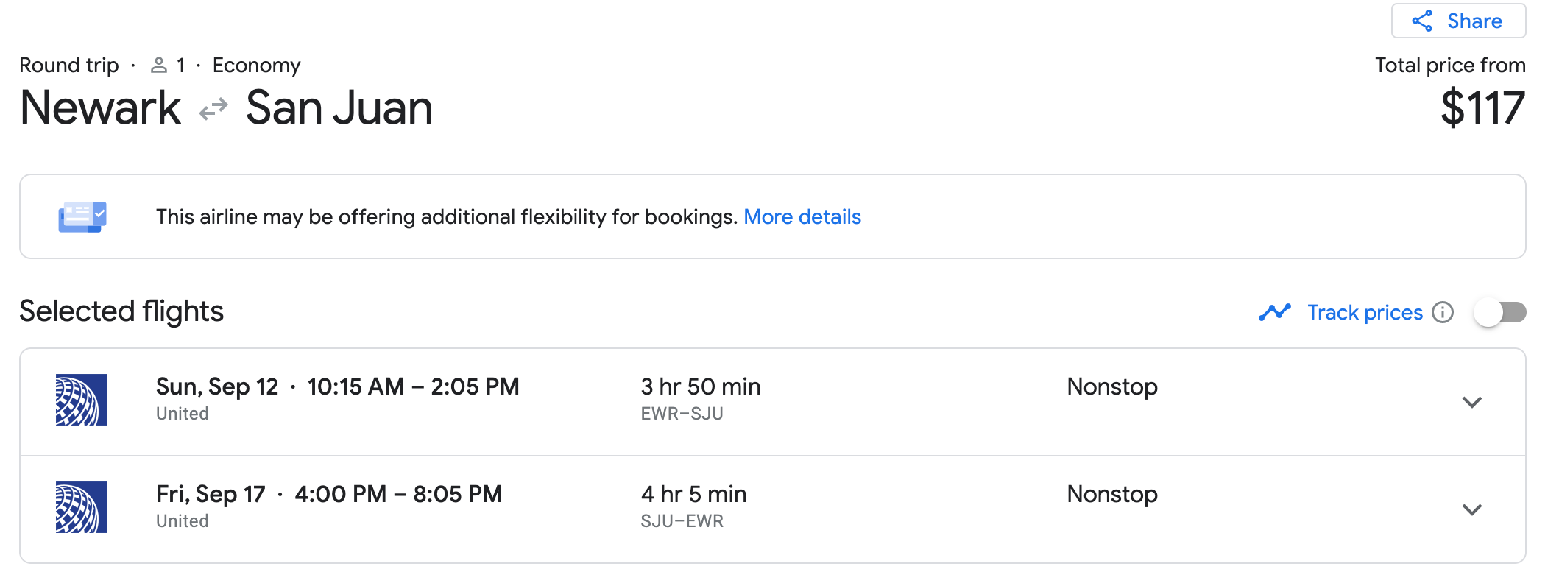Click the passenger count person icon

[x=158, y=66]
